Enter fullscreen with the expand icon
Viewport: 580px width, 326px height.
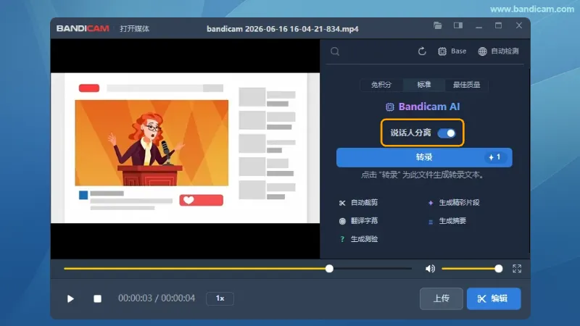[x=517, y=269]
